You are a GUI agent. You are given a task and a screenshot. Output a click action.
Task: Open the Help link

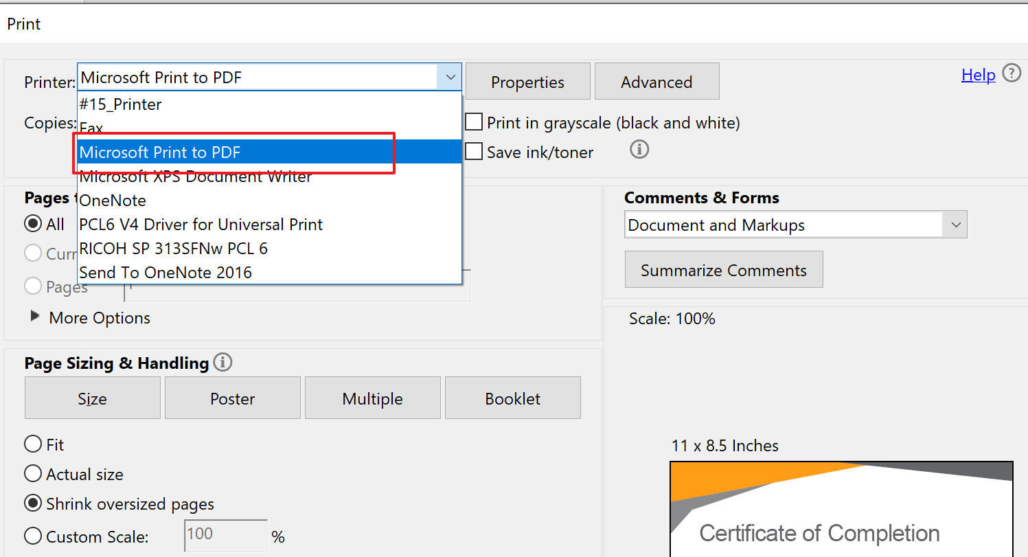(x=978, y=74)
